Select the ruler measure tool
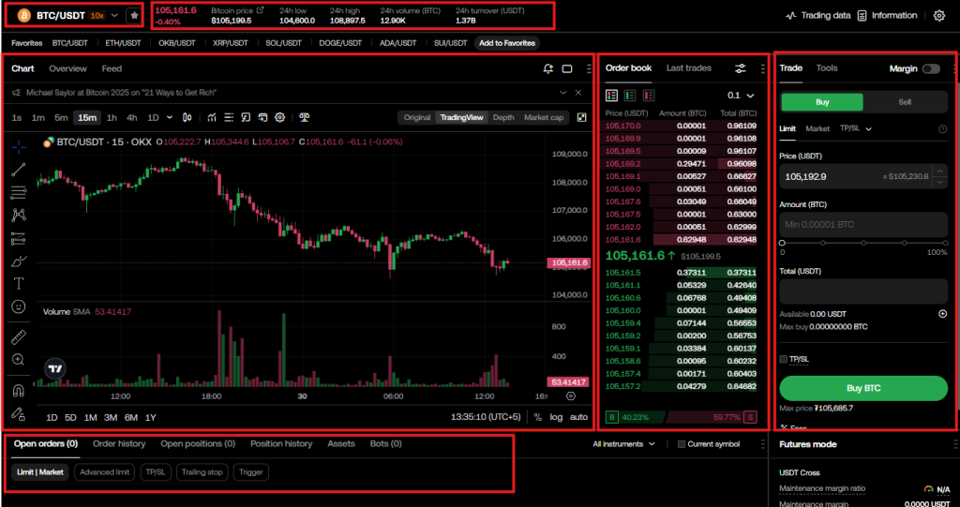The height and width of the screenshot is (507, 960). [19, 336]
